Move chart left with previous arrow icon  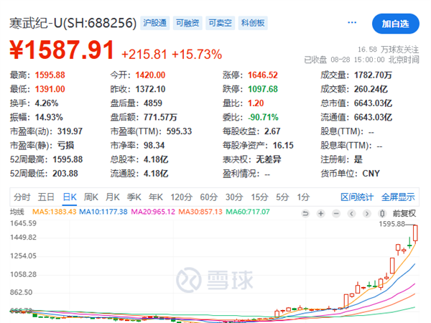pyautogui.click(x=351, y=213)
